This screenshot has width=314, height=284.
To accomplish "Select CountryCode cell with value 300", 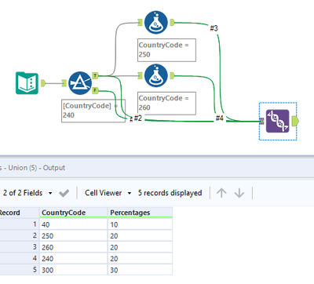I will (73, 270).
